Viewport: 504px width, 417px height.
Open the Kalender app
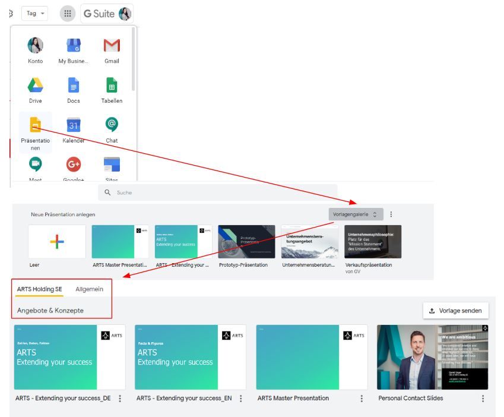pyautogui.click(x=73, y=130)
